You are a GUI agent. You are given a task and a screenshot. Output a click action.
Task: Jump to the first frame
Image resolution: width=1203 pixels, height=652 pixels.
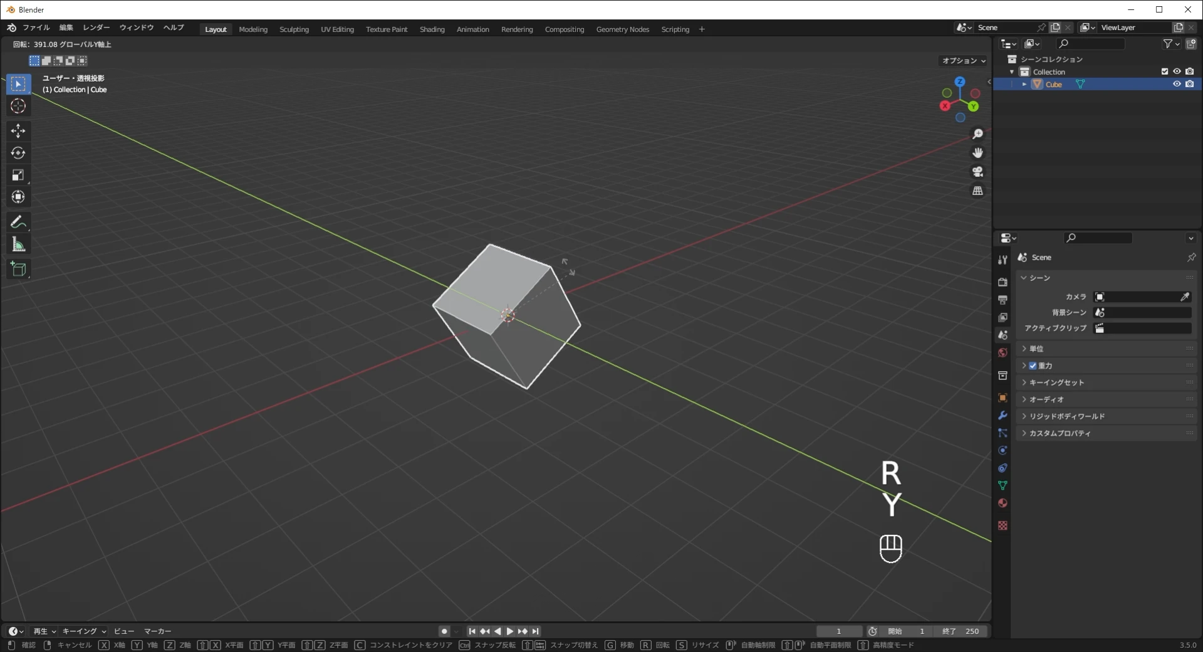click(472, 631)
